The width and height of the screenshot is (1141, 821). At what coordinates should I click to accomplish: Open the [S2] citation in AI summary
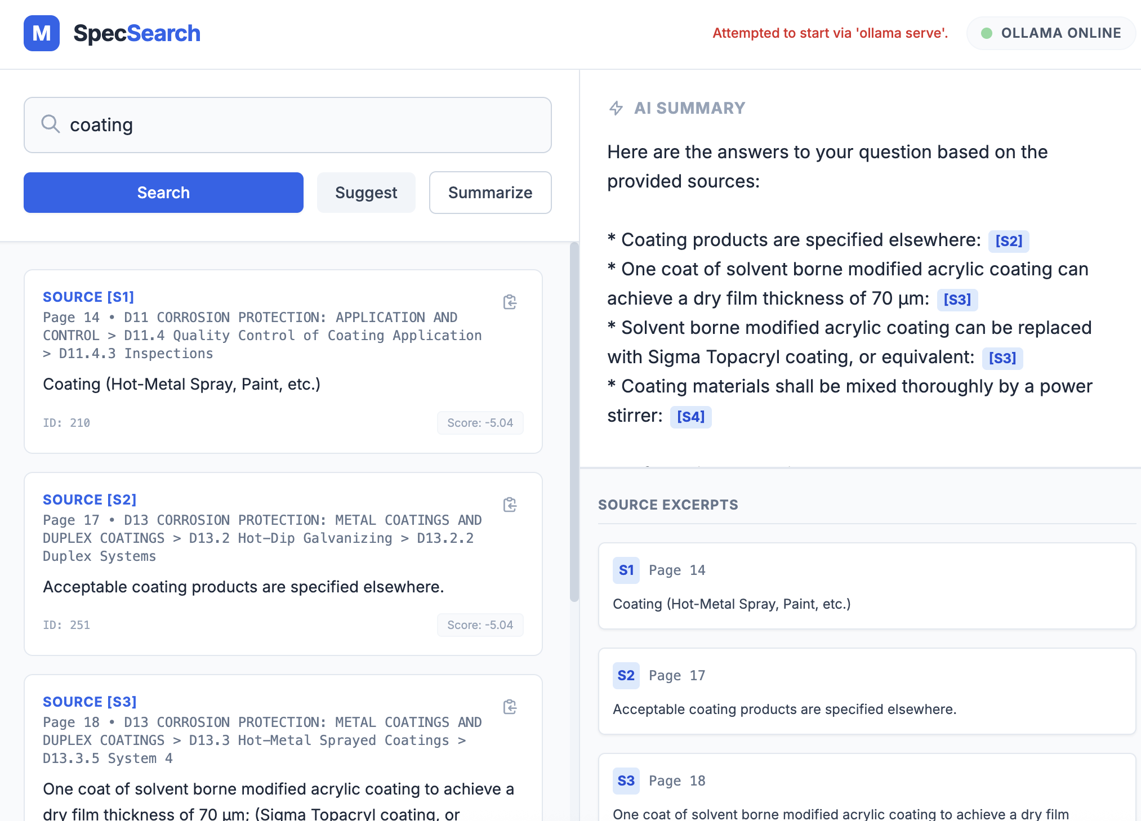tap(1008, 241)
